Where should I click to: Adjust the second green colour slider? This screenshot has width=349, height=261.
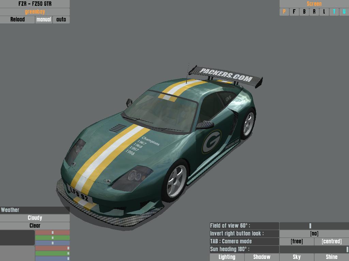pyautogui.click(x=52, y=254)
